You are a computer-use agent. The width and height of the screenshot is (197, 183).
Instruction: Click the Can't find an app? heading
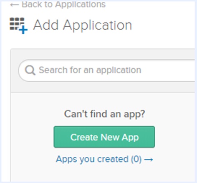click(104, 114)
